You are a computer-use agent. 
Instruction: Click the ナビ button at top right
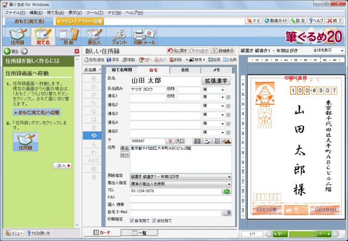[254, 20]
